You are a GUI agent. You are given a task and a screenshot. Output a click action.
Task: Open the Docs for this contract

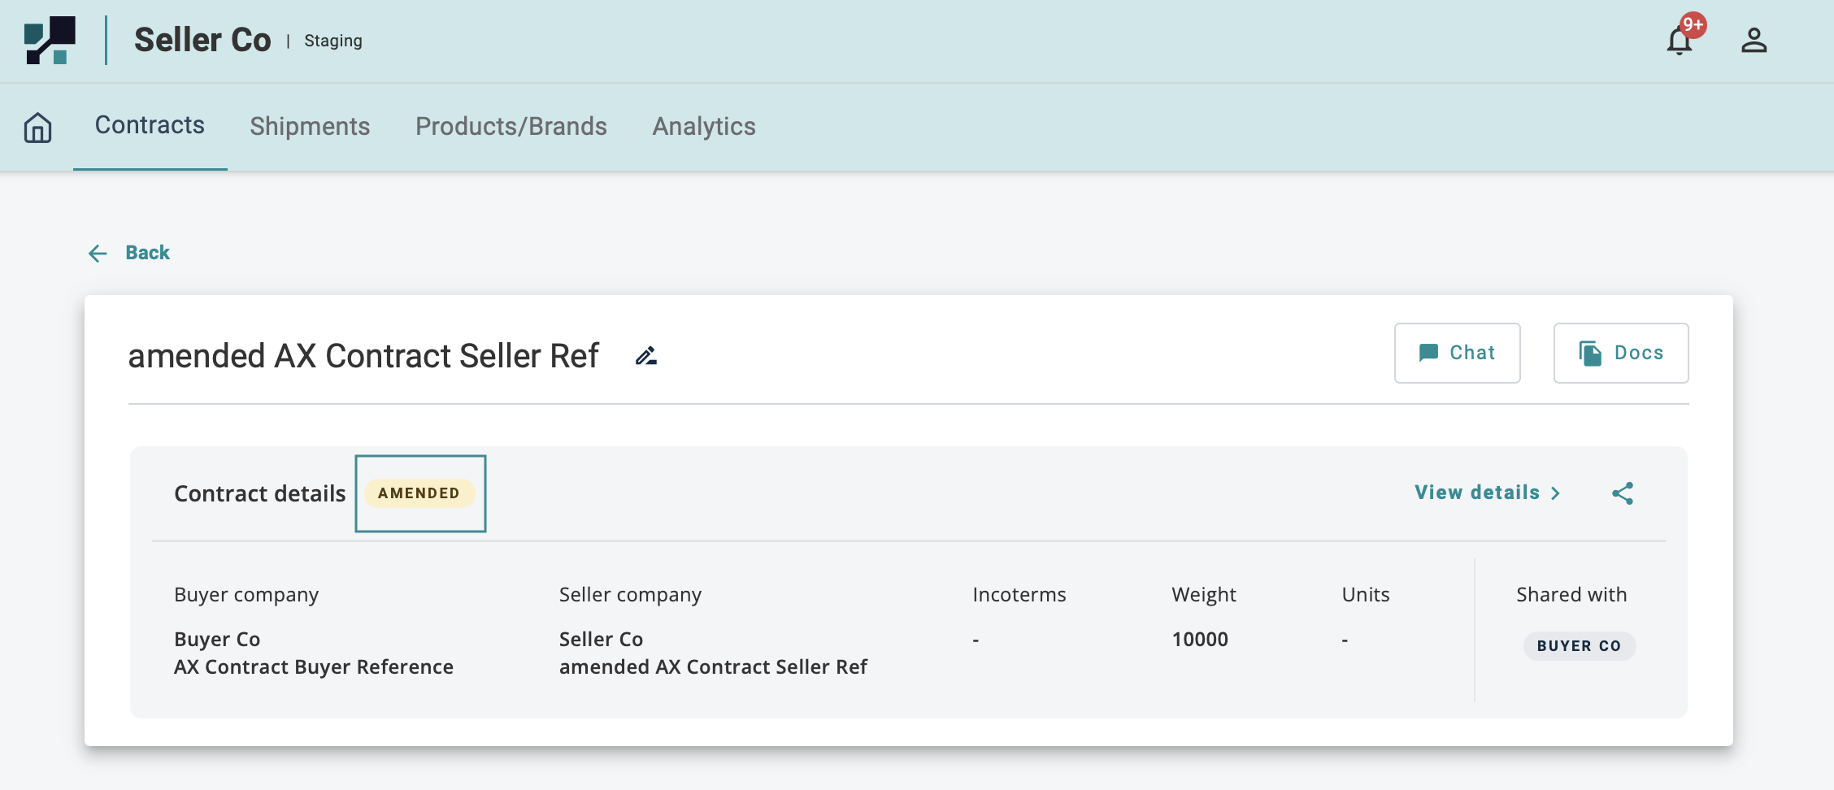pos(1620,353)
